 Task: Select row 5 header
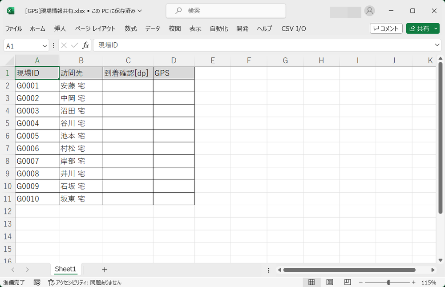pos(8,123)
